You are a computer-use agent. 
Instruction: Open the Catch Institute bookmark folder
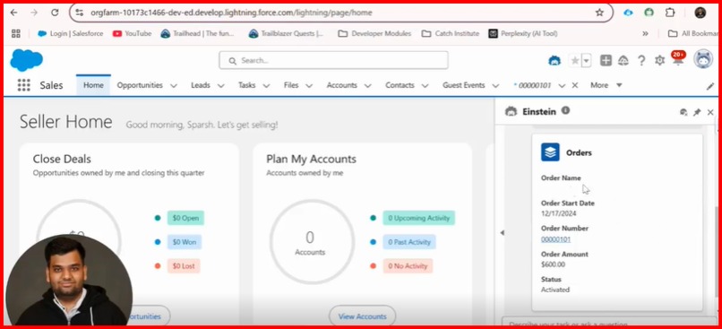point(451,33)
